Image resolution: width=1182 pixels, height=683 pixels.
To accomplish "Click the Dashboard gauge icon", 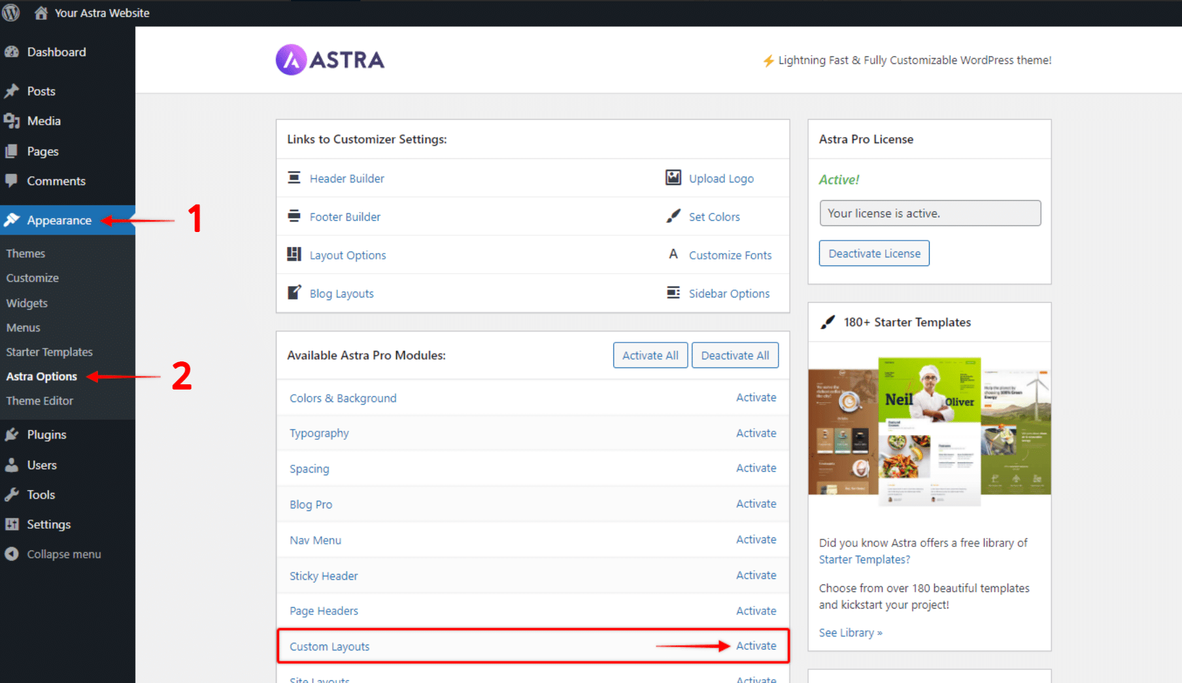I will [12, 52].
